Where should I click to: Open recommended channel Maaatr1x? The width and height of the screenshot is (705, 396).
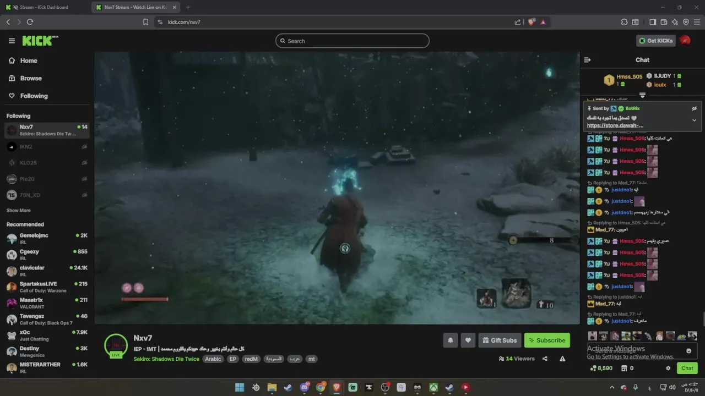47,302
